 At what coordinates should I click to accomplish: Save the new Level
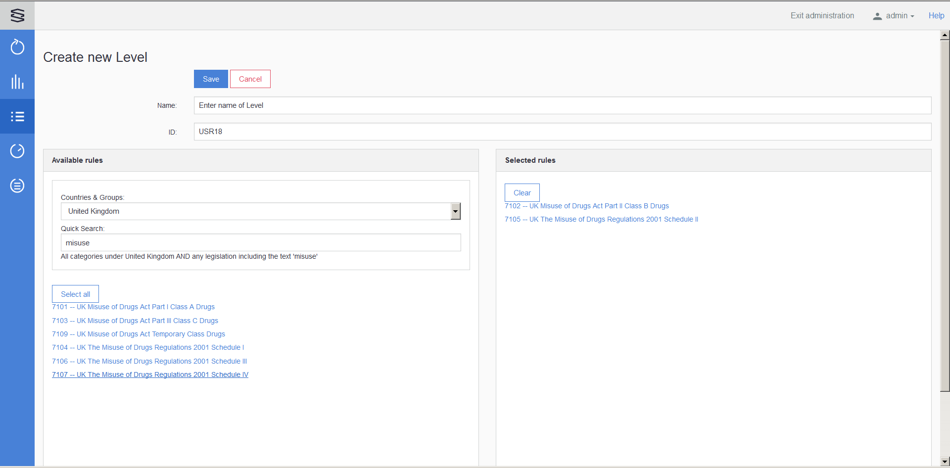[211, 79]
